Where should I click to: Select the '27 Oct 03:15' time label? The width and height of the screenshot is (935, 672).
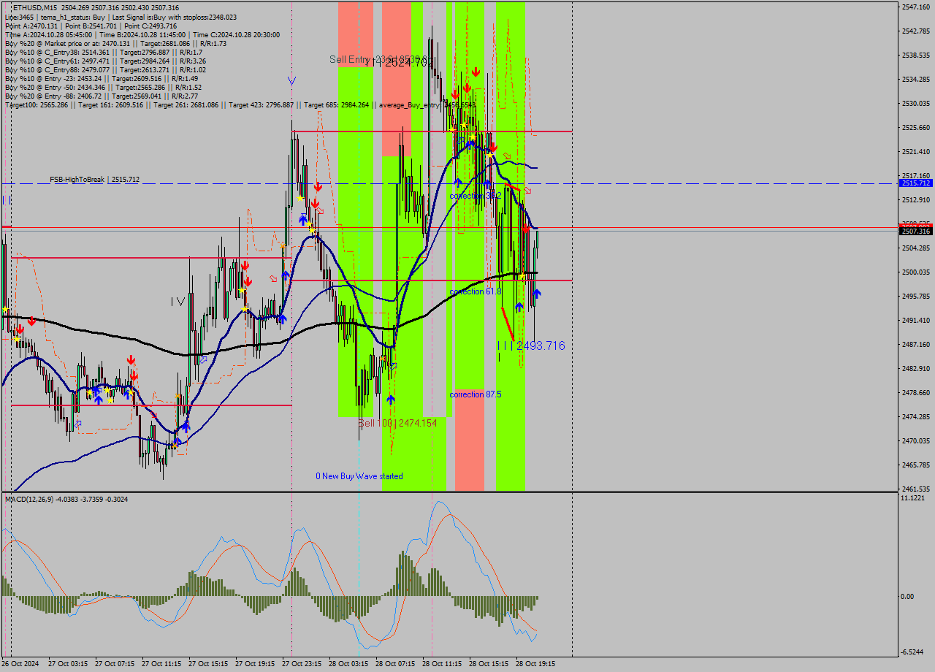tap(68, 664)
